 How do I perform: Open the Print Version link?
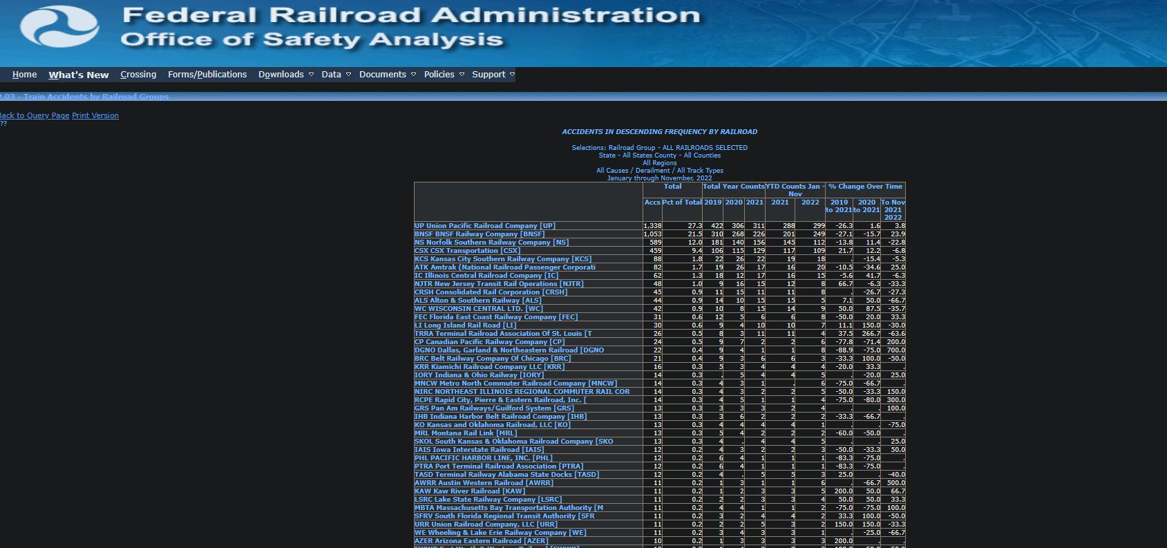coord(95,115)
